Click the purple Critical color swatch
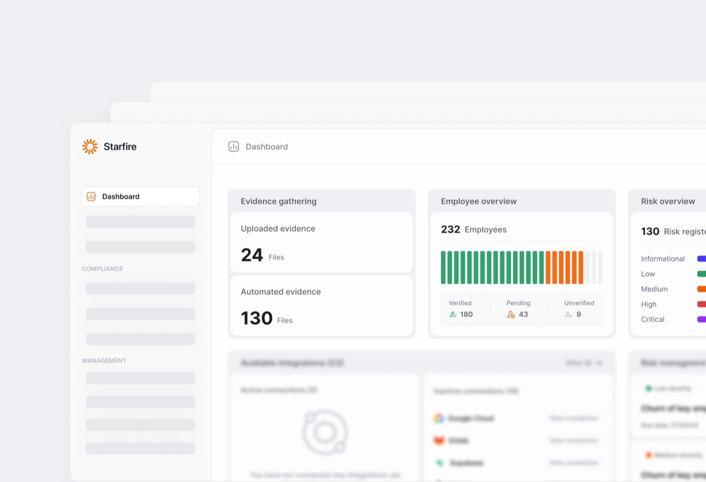The height and width of the screenshot is (482, 706). [701, 319]
